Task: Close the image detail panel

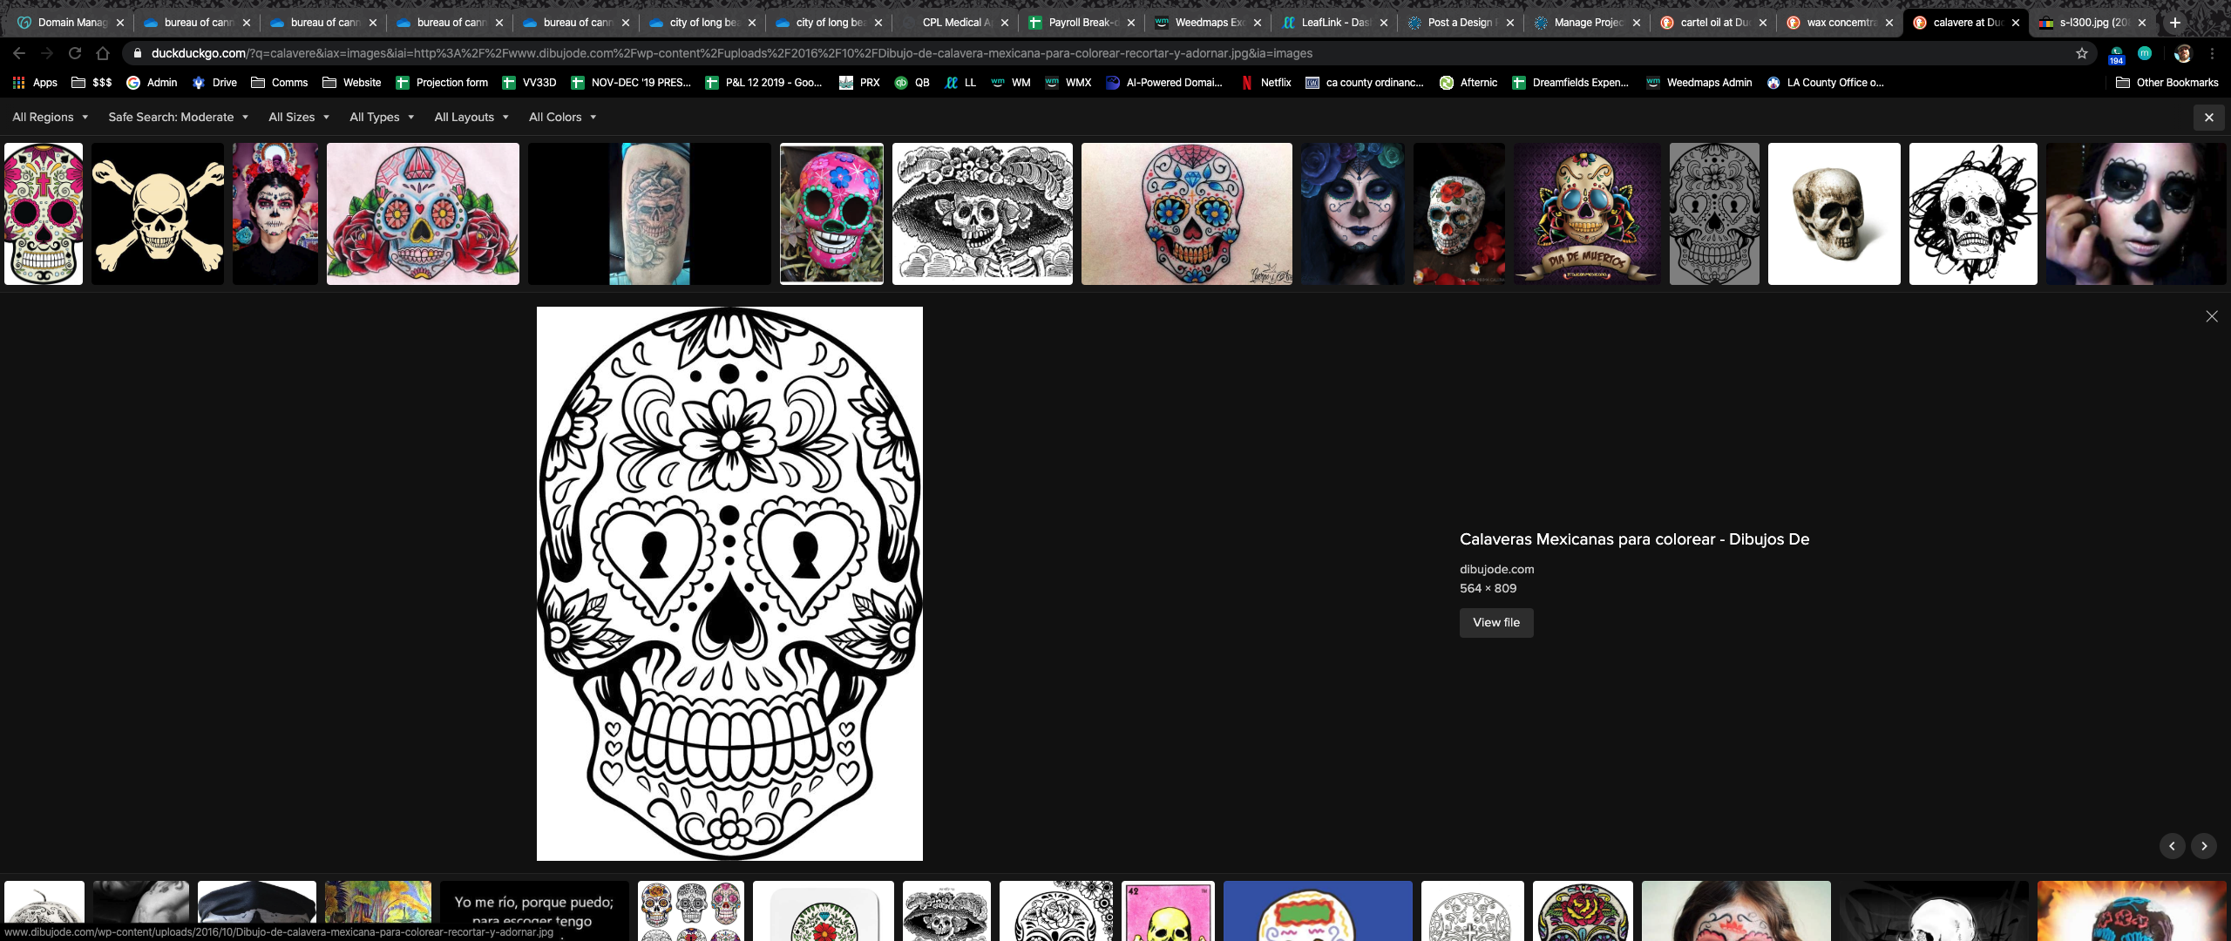Action: 2211,316
